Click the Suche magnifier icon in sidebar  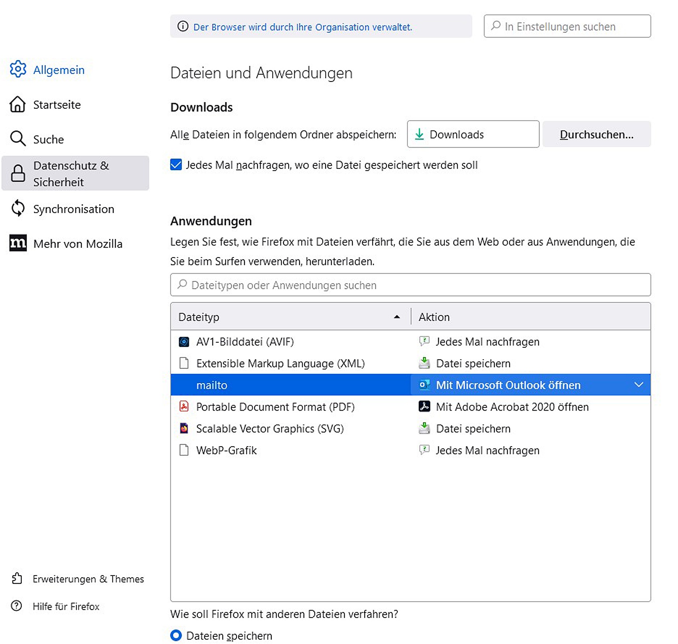click(x=18, y=139)
